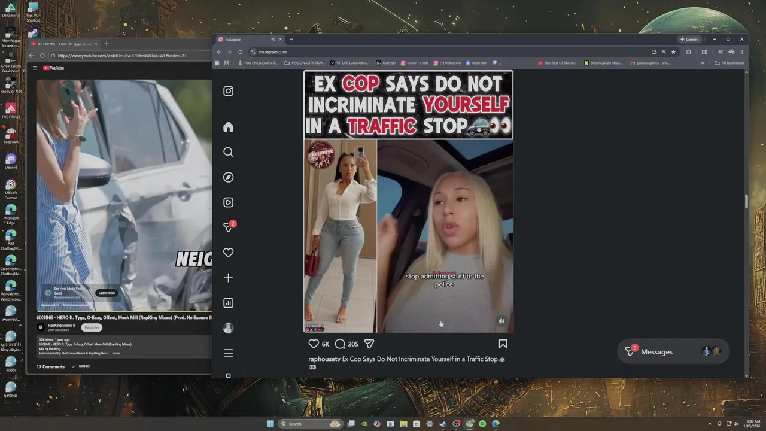Open the taskbar clock and date
The height and width of the screenshot is (431, 766).
coord(753,424)
